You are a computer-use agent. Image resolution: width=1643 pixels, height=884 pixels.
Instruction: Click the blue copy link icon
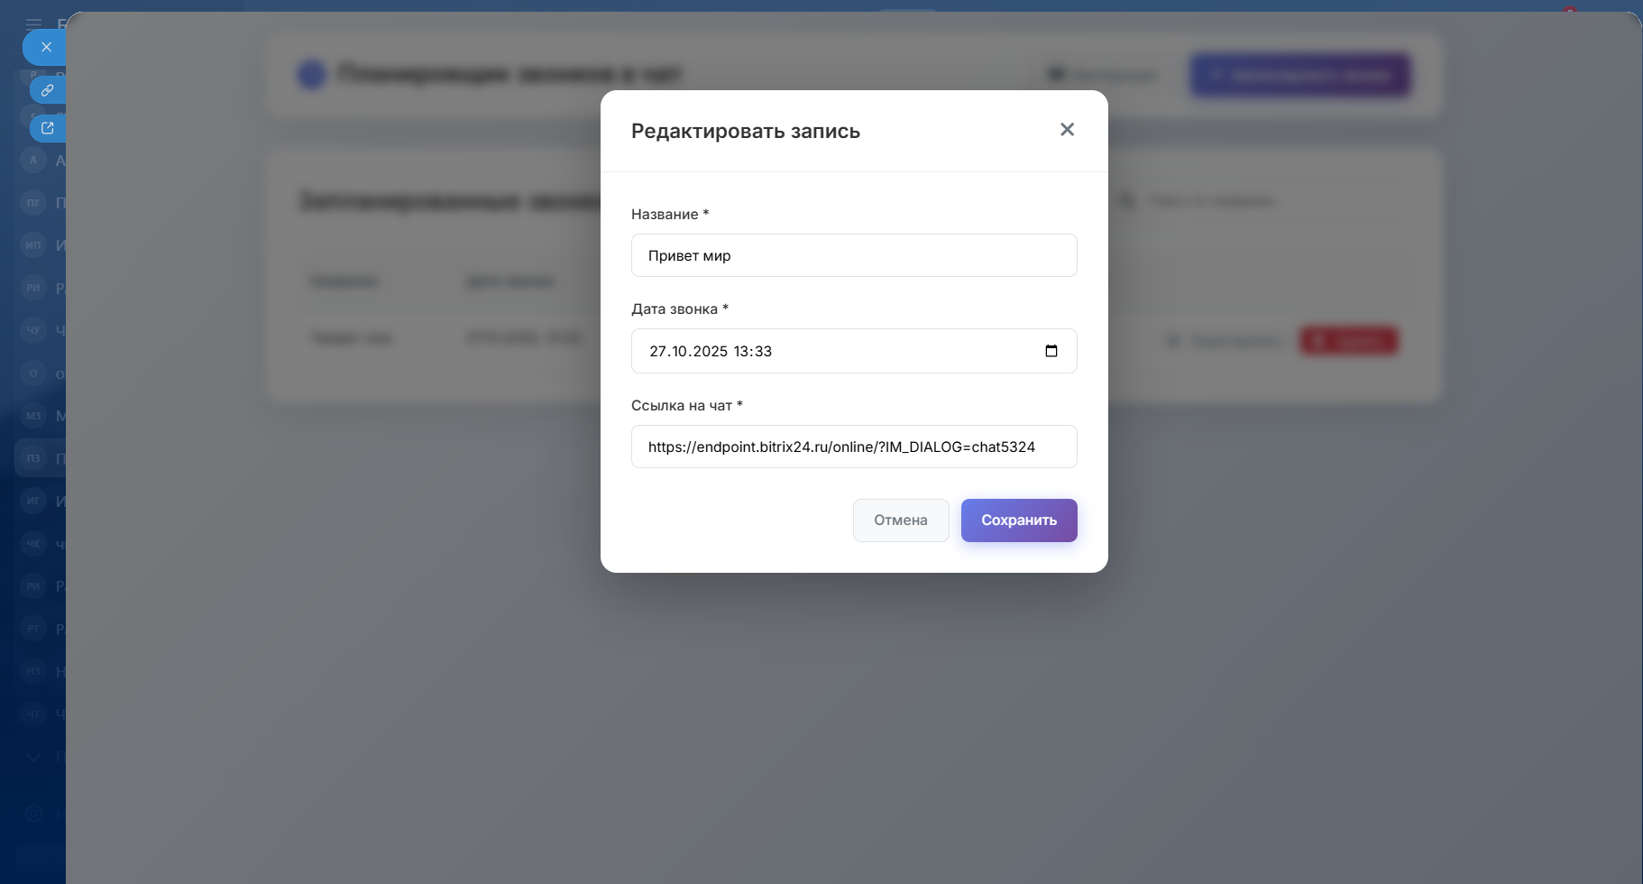tap(48, 90)
